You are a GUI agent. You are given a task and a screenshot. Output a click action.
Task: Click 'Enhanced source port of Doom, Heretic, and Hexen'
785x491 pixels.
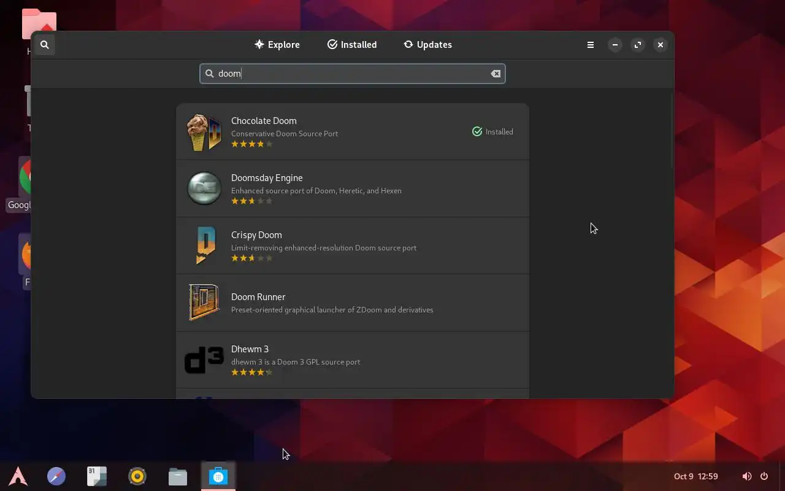316,191
